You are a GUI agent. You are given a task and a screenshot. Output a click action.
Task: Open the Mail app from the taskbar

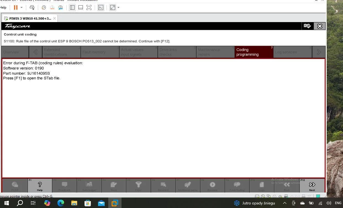(x=101, y=203)
